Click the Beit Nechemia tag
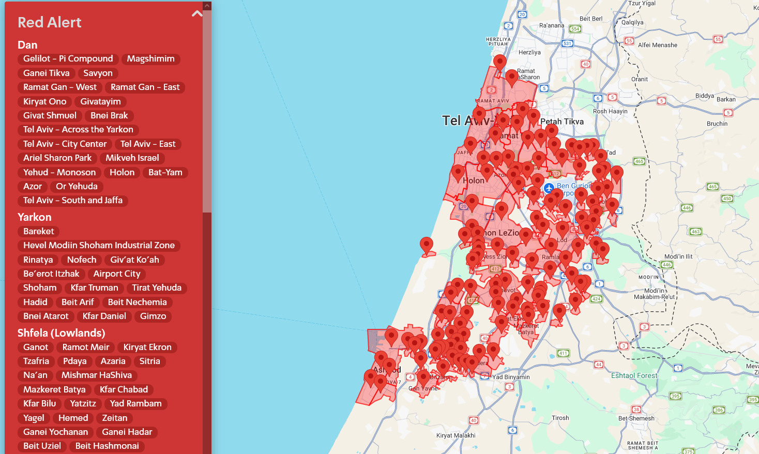Screen dimensions: 759x454 pos(138,302)
